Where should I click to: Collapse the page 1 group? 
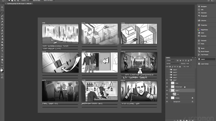[169, 80]
